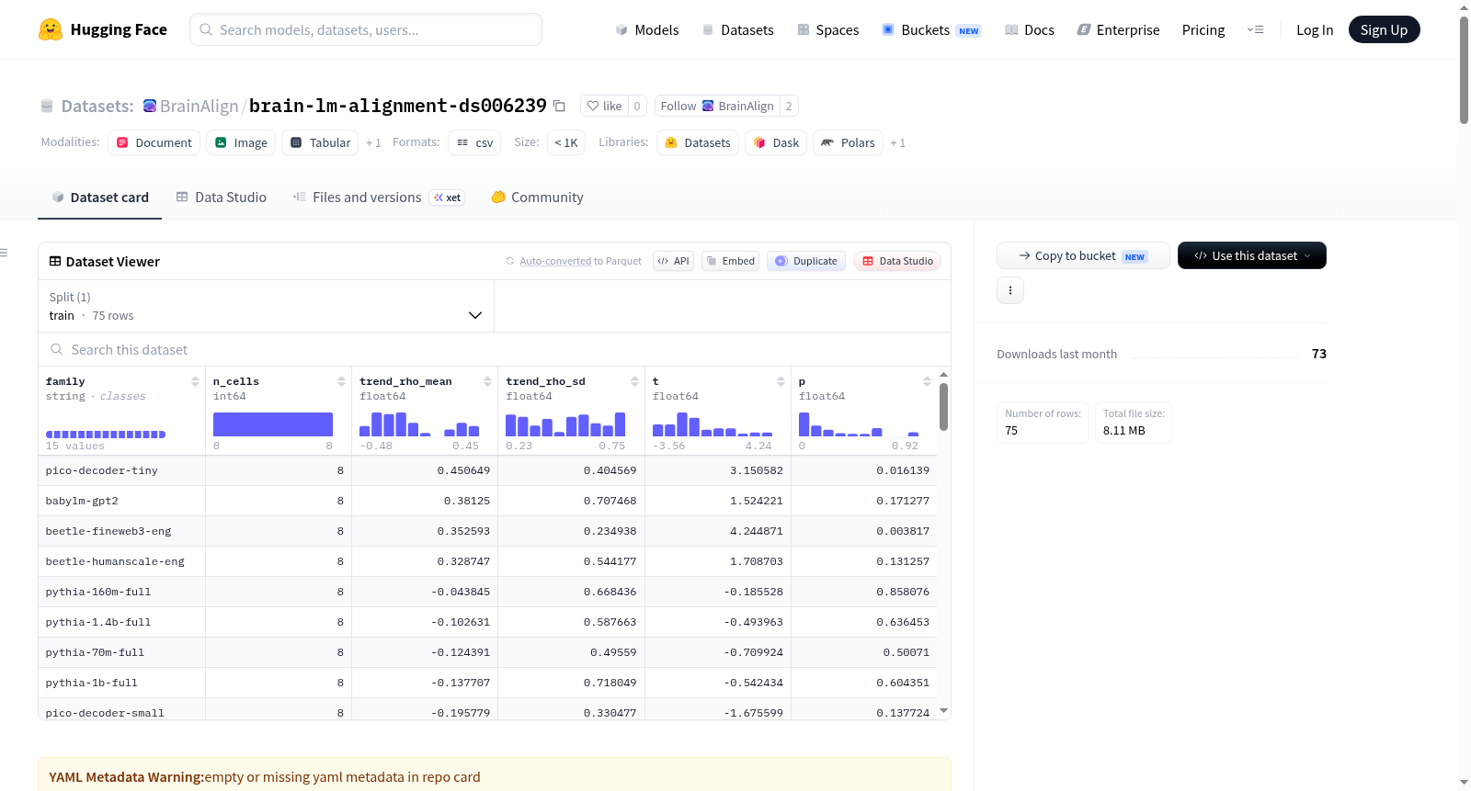Click the trend_rho_sd histogram
The image size is (1471, 791).
click(x=565, y=424)
